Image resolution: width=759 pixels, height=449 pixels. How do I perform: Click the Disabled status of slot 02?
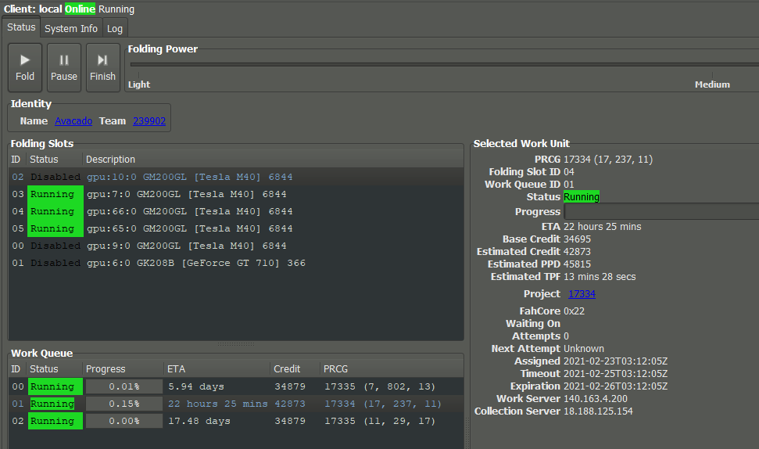pyautogui.click(x=55, y=177)
